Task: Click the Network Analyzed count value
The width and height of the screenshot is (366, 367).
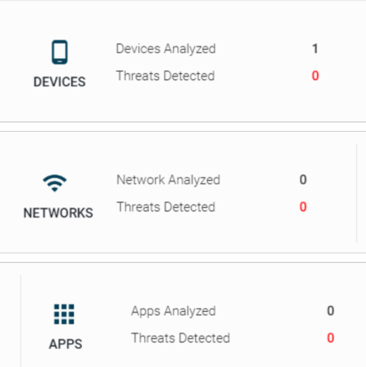Action: [303, 180]
